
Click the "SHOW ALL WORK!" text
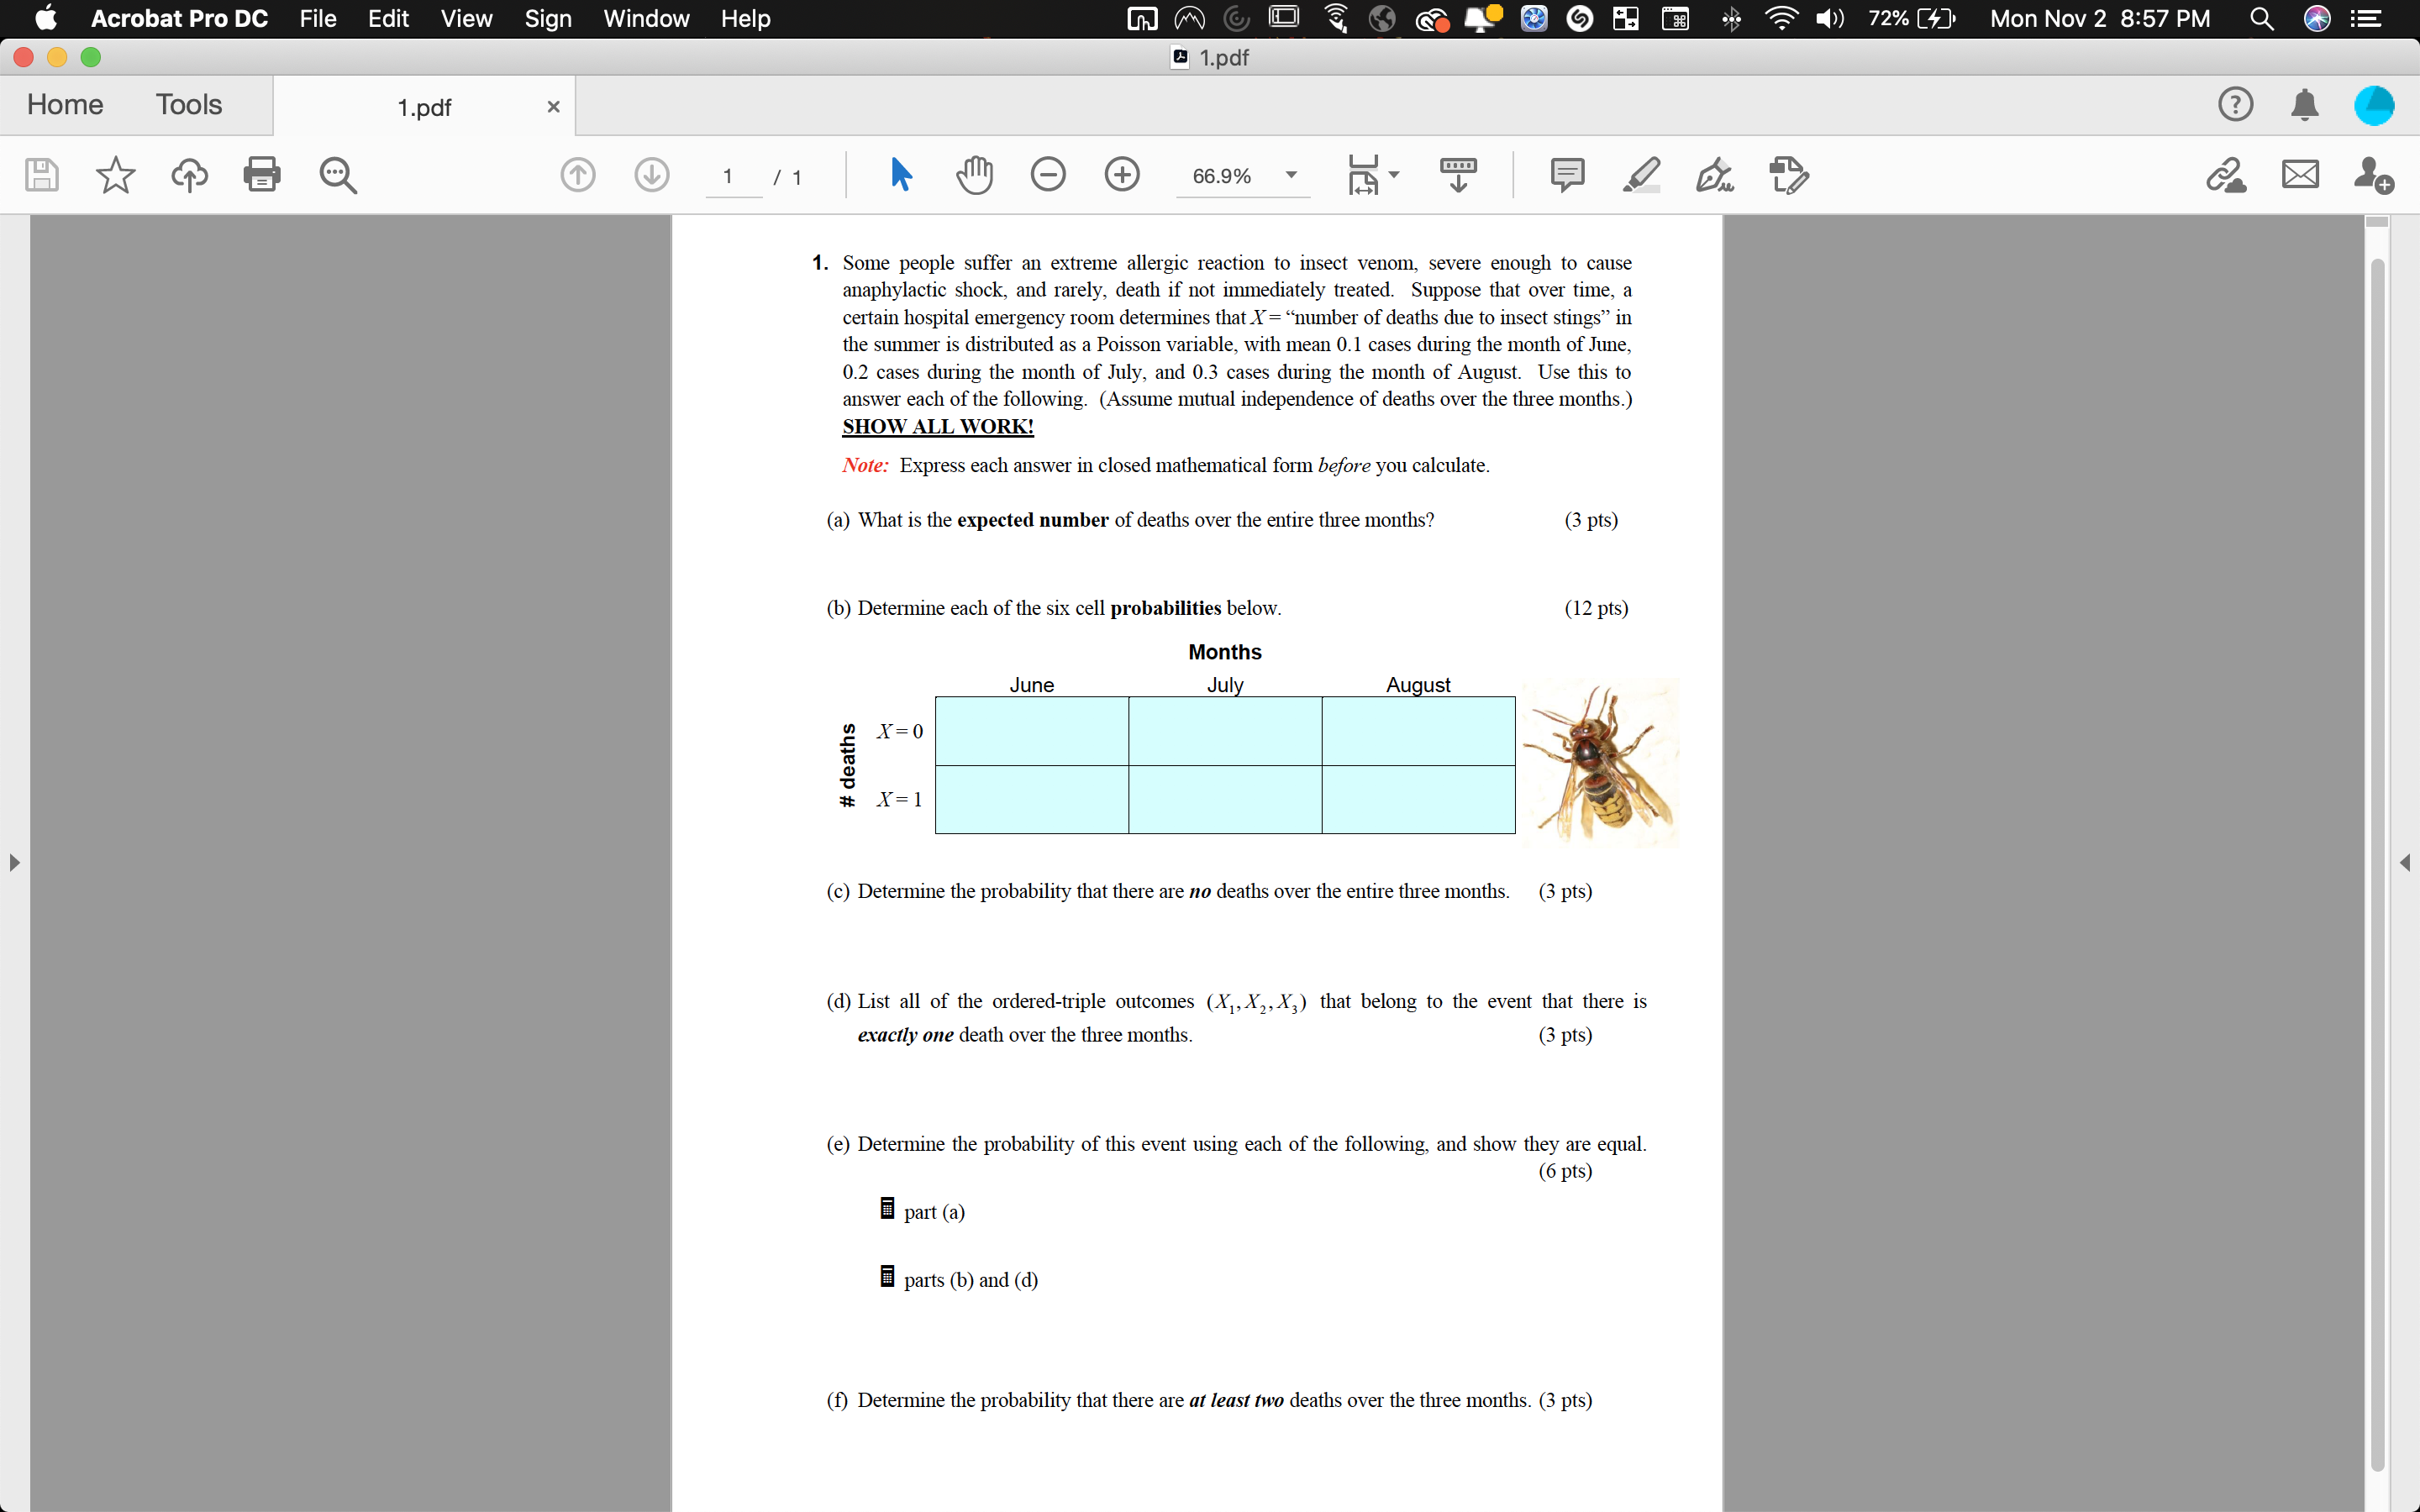click(938, 426)
